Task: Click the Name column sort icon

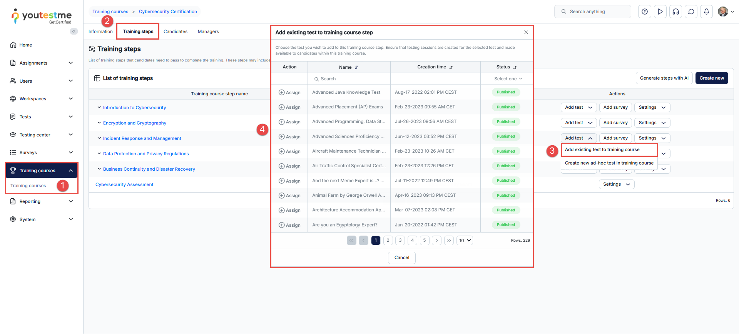Action: tap(356, 67)
